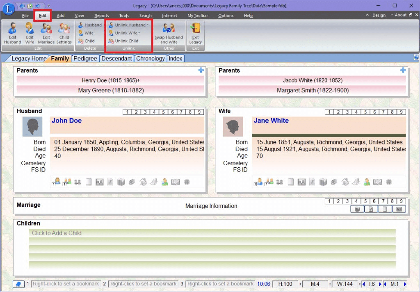Click the About link at top right
The image size is (420, 292).
pyautogui.click(x=400, y=15)
